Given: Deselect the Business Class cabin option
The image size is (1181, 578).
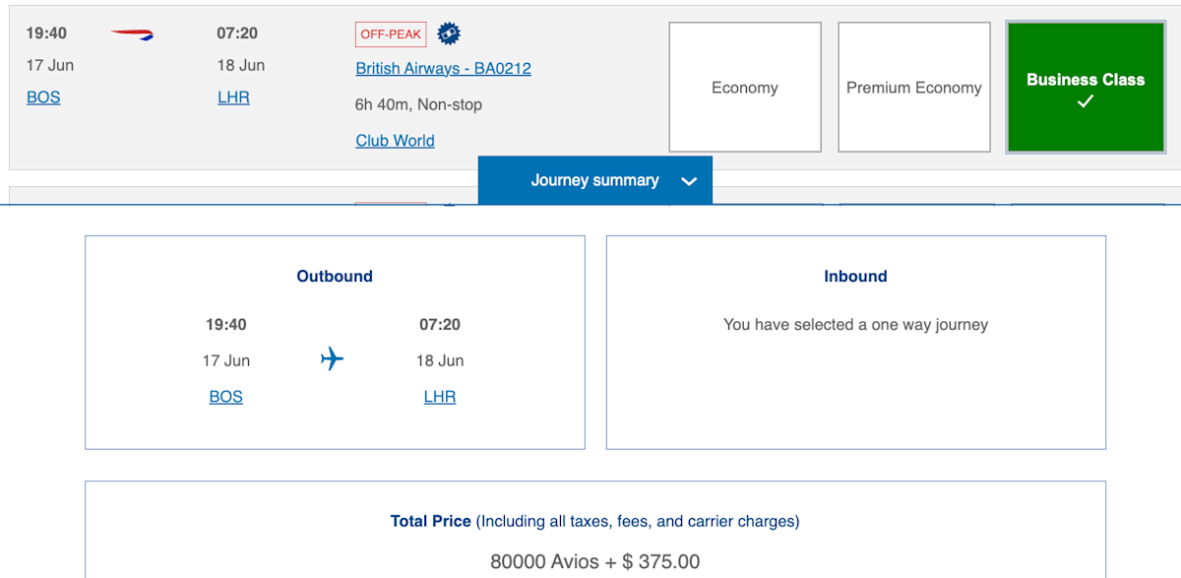Looking at the screenshot, I should [1085, 87].
